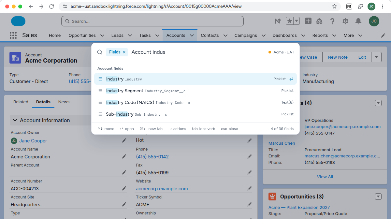This screenshot has width=391, height=219.
Task: Click the account Edit button
Action: click(x=362, y=57)
